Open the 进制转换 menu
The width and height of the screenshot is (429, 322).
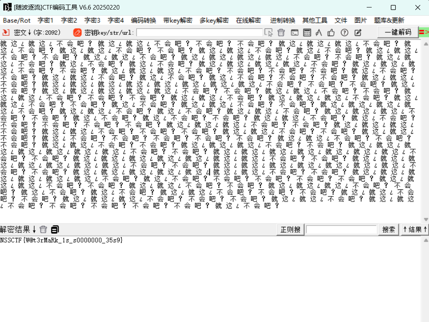(x=283, y=20)
